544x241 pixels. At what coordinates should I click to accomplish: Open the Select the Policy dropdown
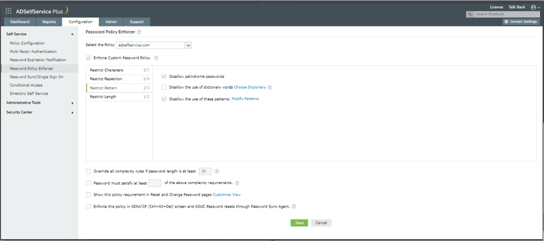[x=154, y=45]
